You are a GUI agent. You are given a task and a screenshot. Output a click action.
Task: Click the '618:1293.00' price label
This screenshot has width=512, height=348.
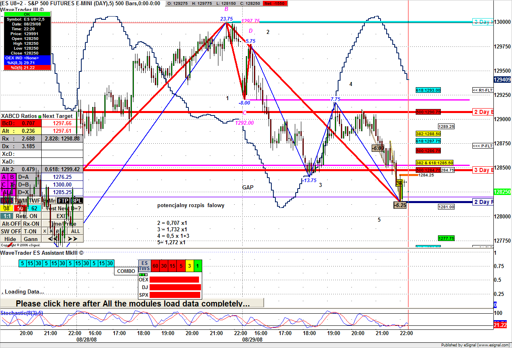click(x=428, y=90)
